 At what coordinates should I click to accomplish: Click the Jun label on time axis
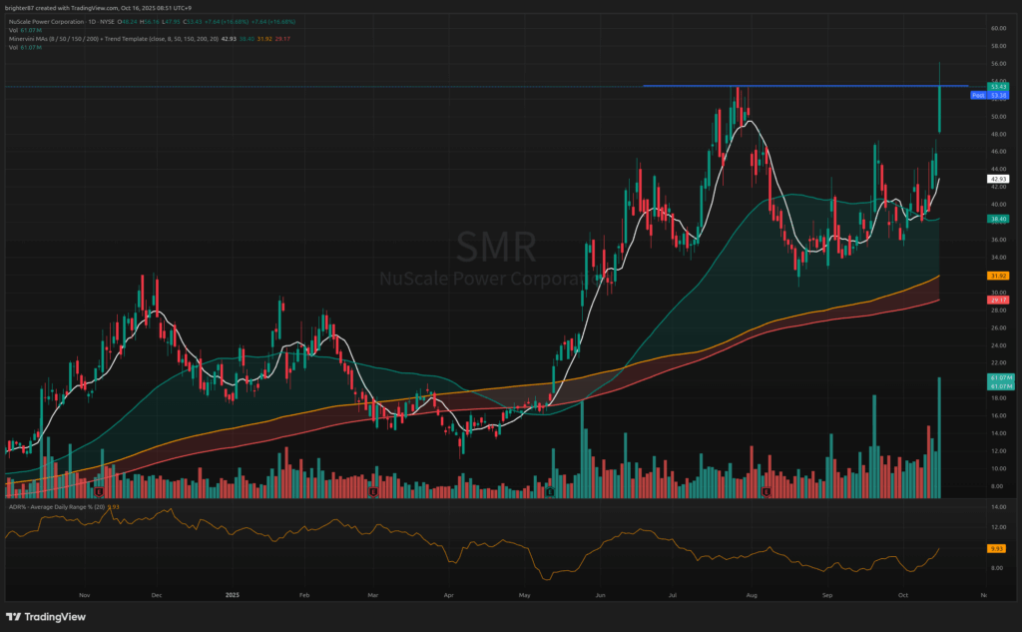[x=600, y=594]
